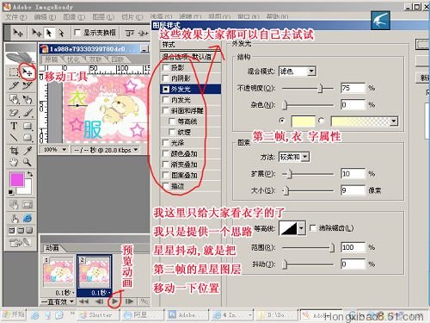The height and width of the screenshot is (323, 430).
Task: Select animation frame 1 thumbnail
Action: point(58,272)
